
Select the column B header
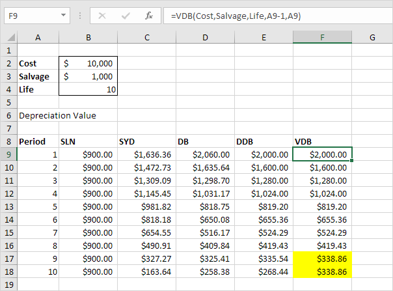pos(87,38)
